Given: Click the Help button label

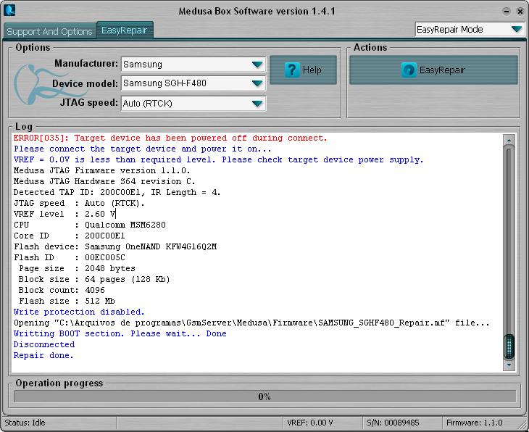Looking at the screenshot, I should tap(312, 70).
